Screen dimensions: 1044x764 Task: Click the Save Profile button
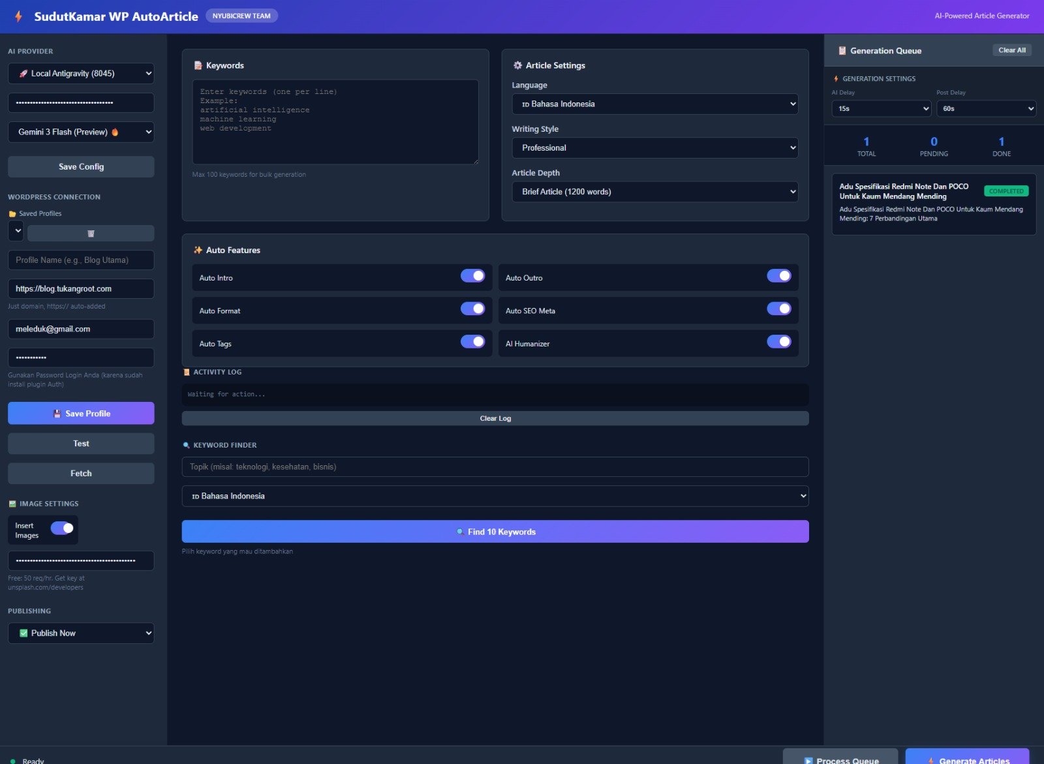click(x=81, y=413)
